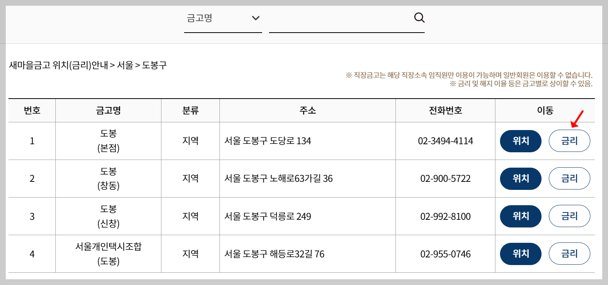The image size is (608, 285).
Task: View 금리 rates for 도봉 (신창)
Action: pyautogui.click(x=569, y=216)
